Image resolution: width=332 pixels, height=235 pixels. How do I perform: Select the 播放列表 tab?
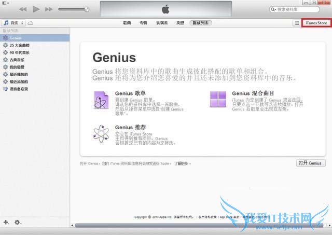coord(201,23)
